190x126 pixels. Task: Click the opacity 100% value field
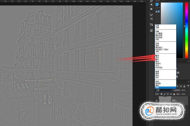tap(184, 90)
